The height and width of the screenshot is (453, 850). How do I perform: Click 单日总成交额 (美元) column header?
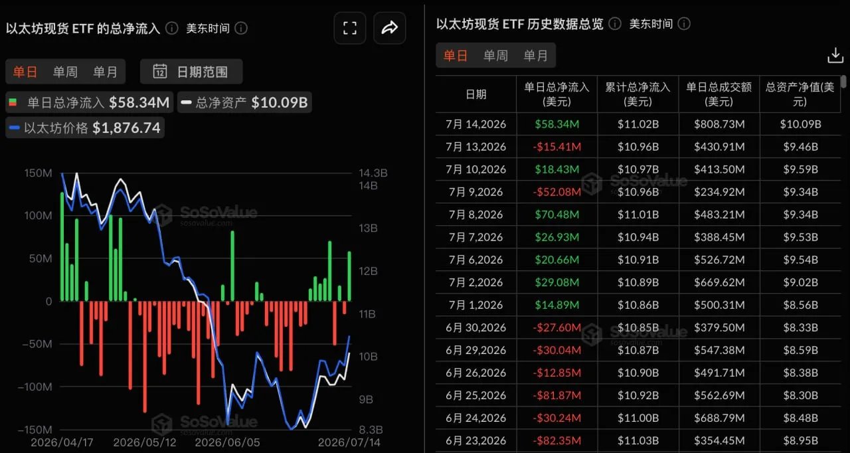coord(719,94)
